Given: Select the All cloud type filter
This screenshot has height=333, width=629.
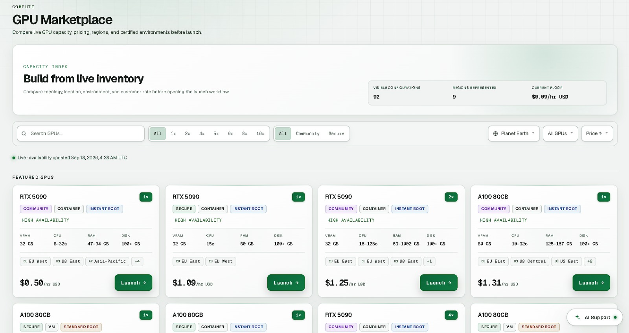Looking at the screenshot, I should pos(283,133).
